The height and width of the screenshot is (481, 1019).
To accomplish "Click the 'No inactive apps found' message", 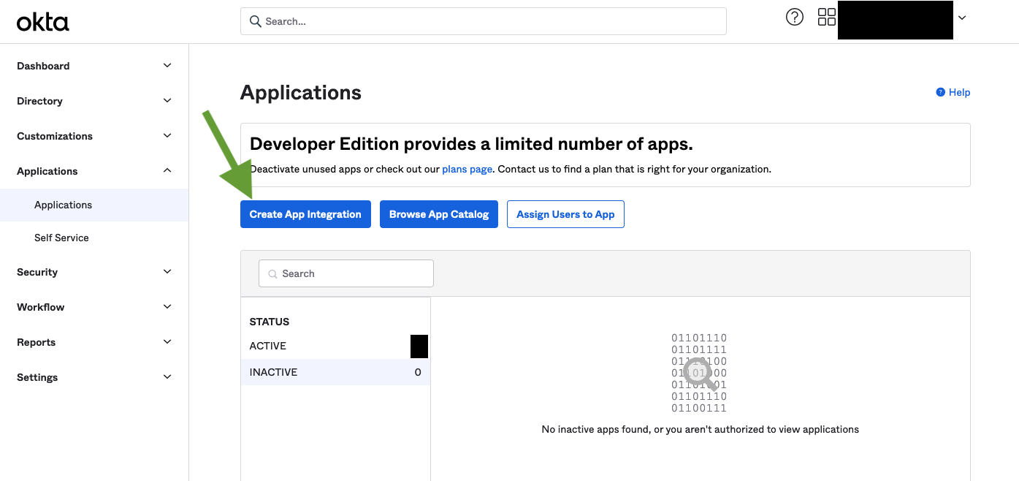I will point(701,429).
